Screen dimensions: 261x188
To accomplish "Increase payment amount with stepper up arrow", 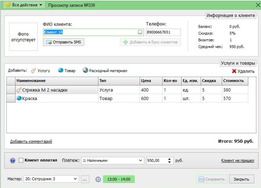I will click(x=169, y=159).
